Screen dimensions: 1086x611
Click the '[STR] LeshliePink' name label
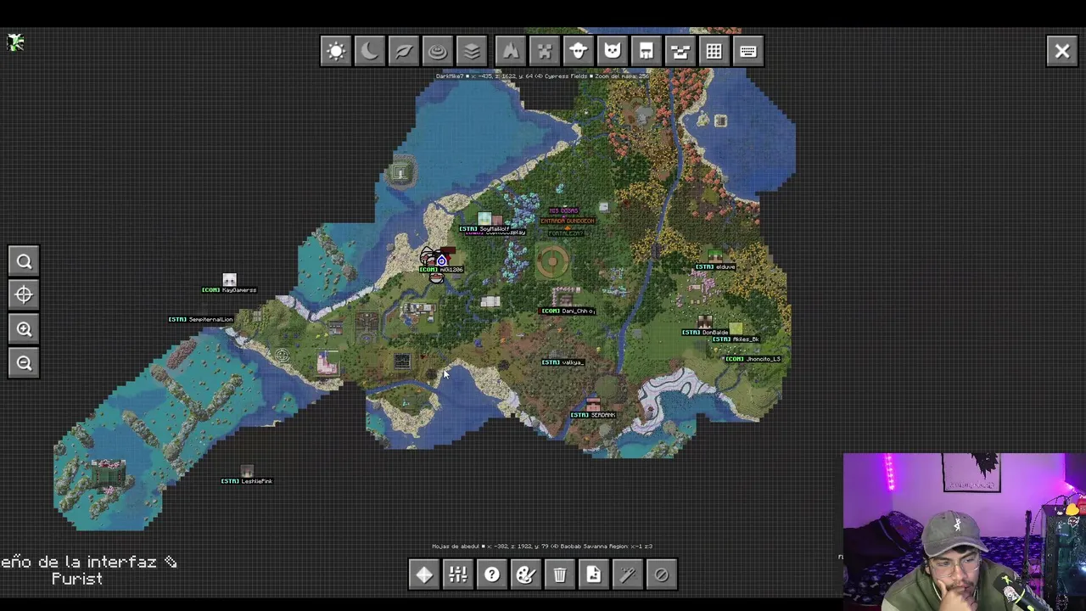pyautogui.click(x=247, y=481)
